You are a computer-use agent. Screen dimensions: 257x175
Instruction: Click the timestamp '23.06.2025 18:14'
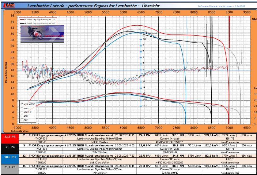[x=125, y=166]
